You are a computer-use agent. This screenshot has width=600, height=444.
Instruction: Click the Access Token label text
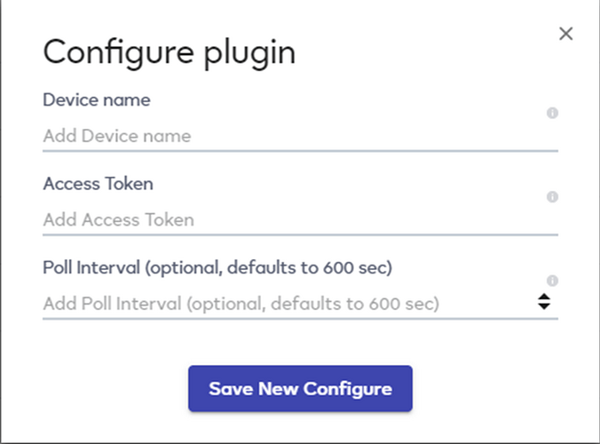[99, 184]
